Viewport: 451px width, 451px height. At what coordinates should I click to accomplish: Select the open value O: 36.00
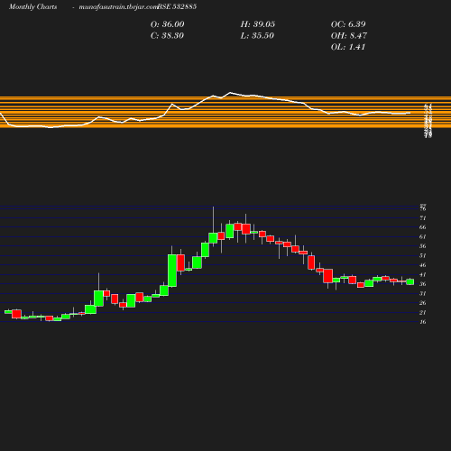coord(167,24)
